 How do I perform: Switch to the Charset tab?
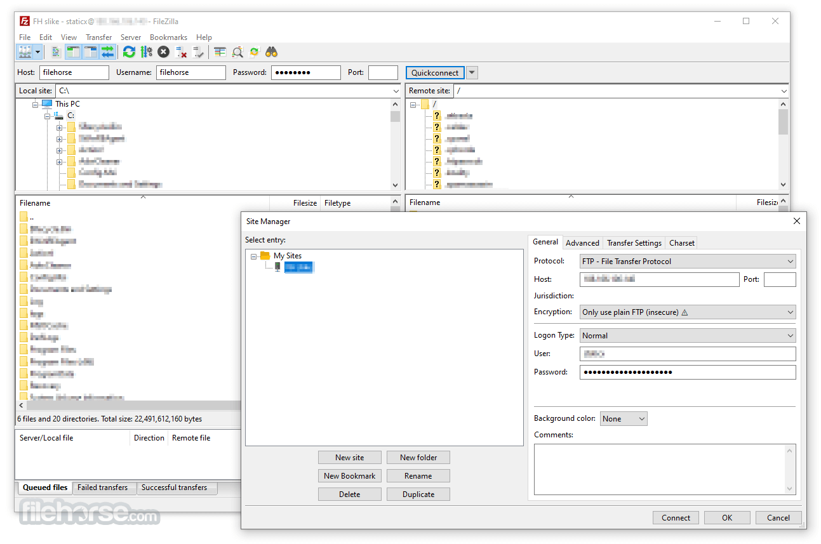pyautogui.click(x=682, y=242)
